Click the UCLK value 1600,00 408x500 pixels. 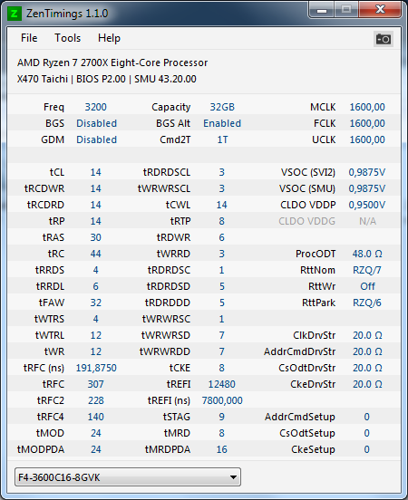point(367,139)
